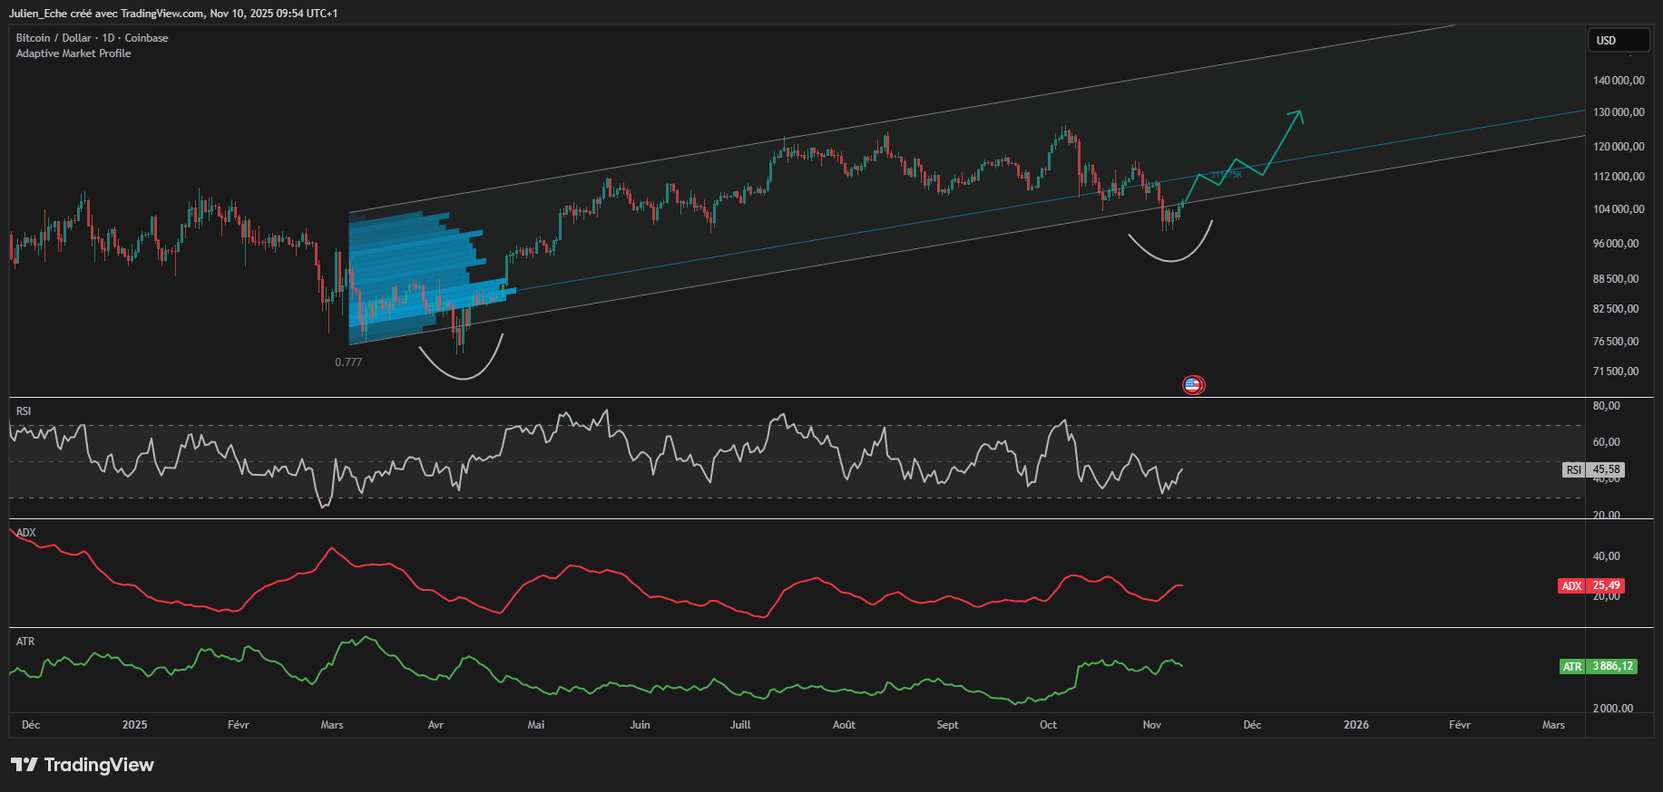Click the Avr label on the time axis
The height and width of the screenshot is (792, 1663).
click(435, 725)
